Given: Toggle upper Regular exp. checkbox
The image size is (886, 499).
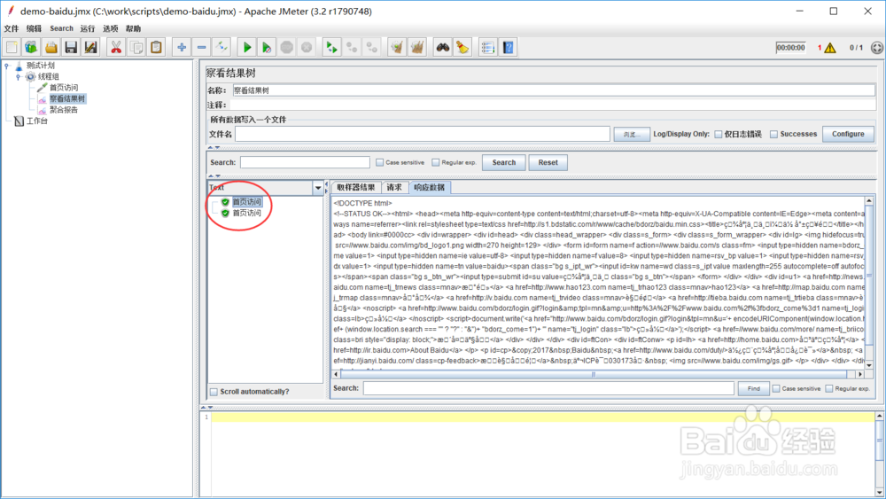Looking at the screenshot, I should tap(436, 163).
